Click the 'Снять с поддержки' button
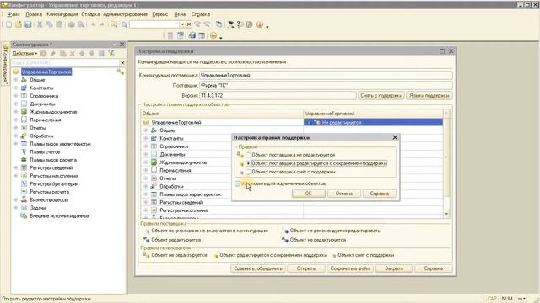The width and height of the screenshot is (540, 303). 381,95
